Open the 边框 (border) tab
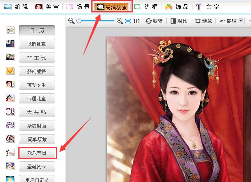 (146, 7)
